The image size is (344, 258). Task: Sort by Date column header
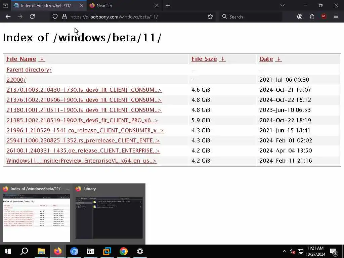(266, 59)
